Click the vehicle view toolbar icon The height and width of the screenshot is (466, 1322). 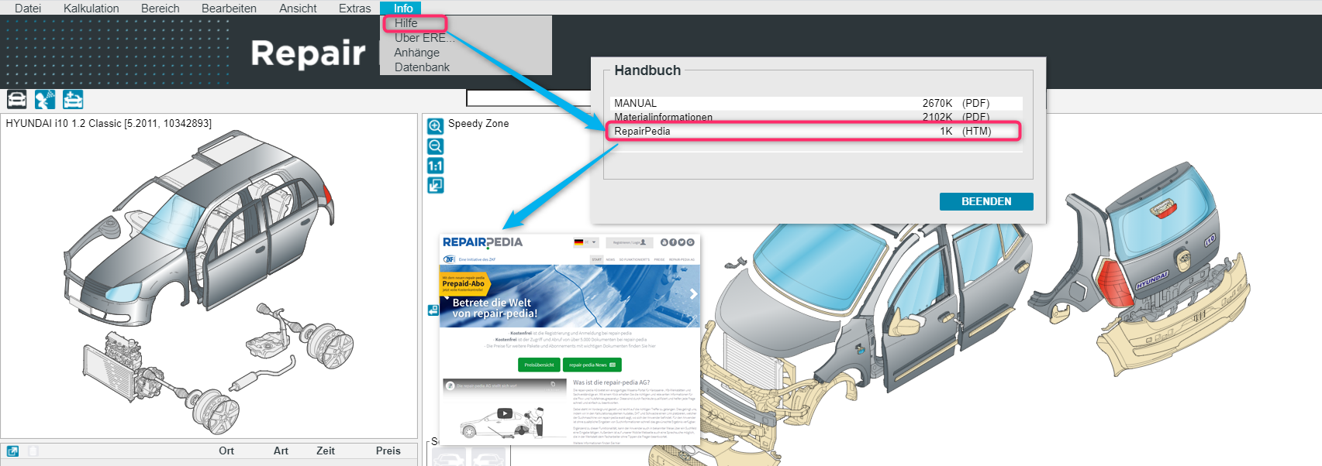17,99
